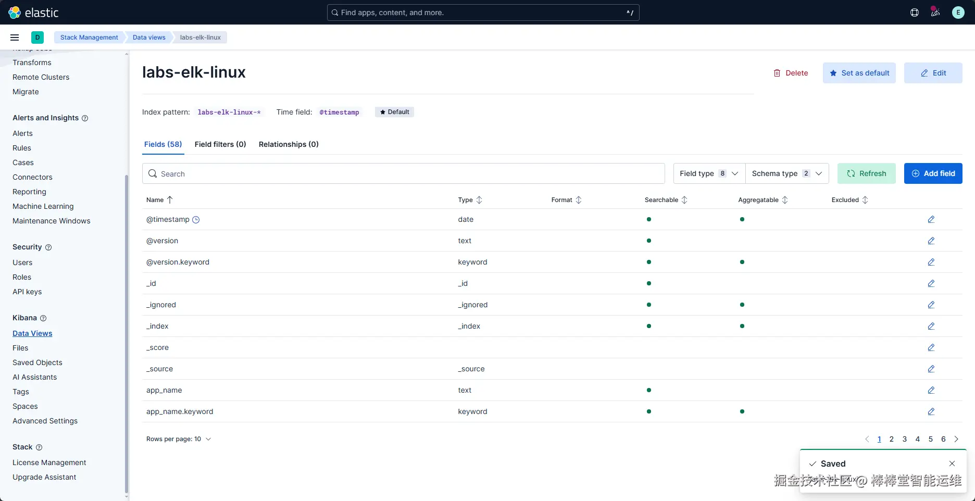975x501 pixels.
Task: Open the hamburger navigation menu
Action: click(x=15, y=37)
